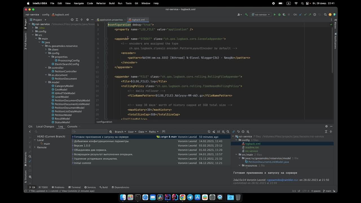The image size is (361, 203).
Task: Collapse all in Project panel
Action: coord(82,20)
